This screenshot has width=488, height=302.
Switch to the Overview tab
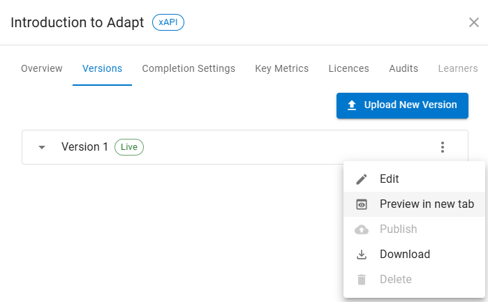coord(42,68)
